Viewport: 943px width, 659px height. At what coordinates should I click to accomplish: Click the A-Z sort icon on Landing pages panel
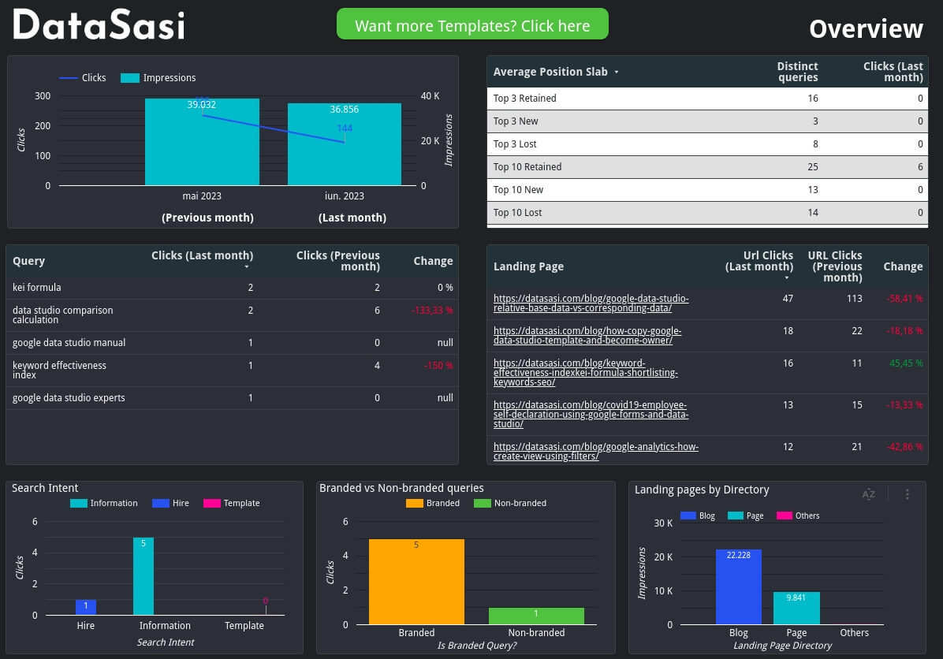[868, 494]
